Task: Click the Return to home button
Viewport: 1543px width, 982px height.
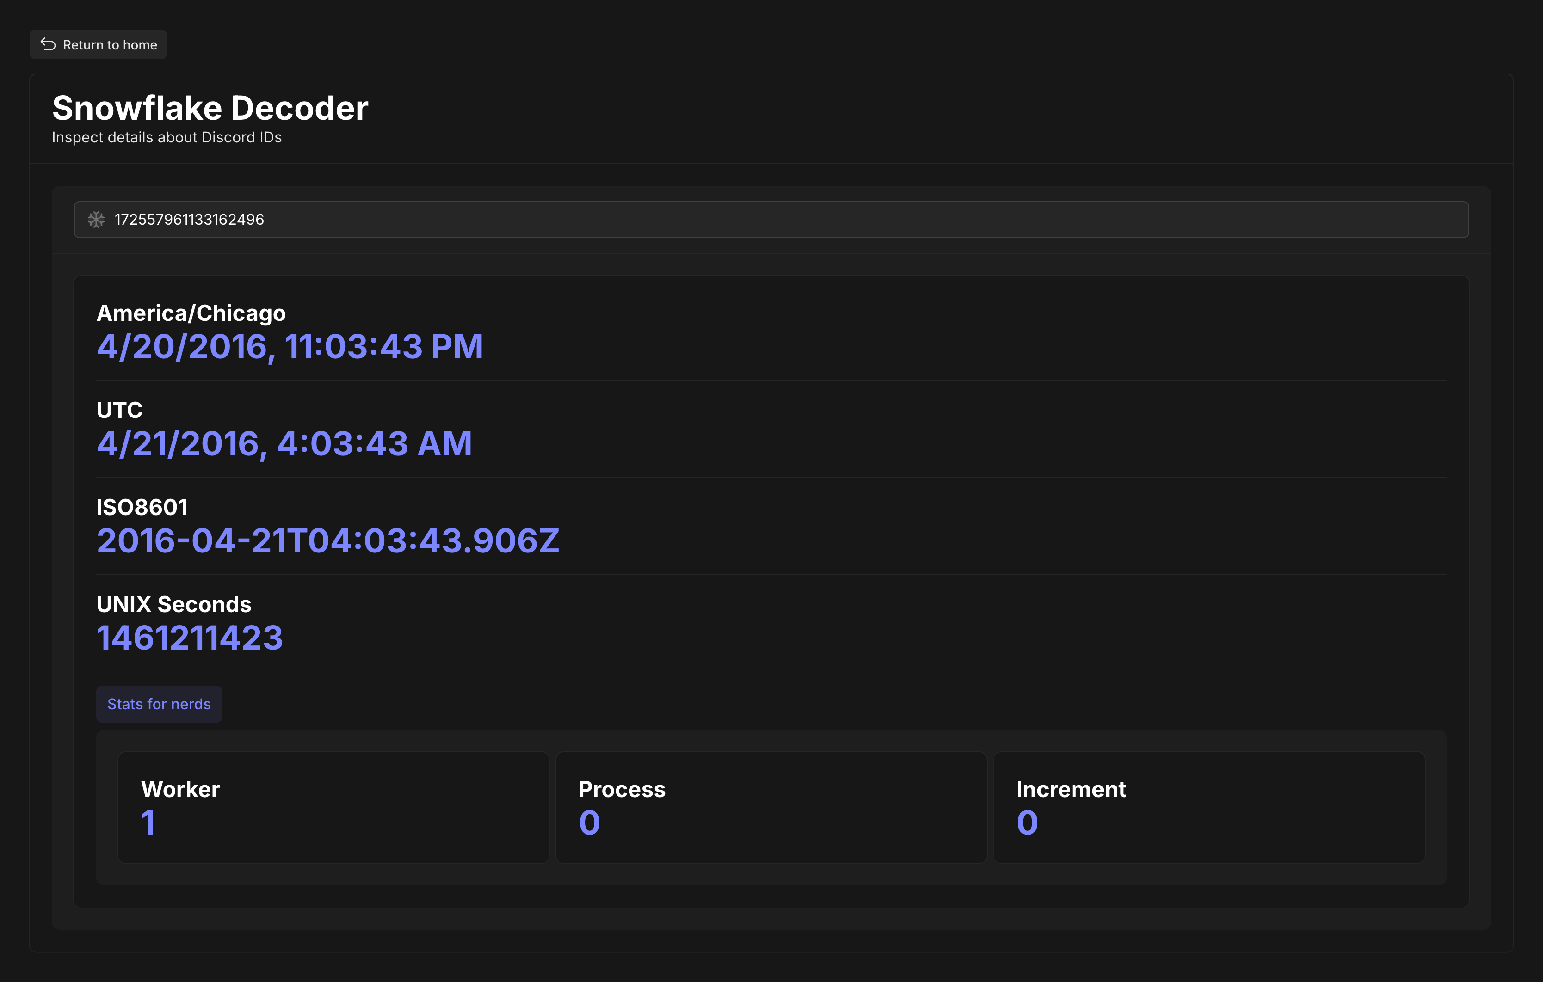Action: point(99,45)
